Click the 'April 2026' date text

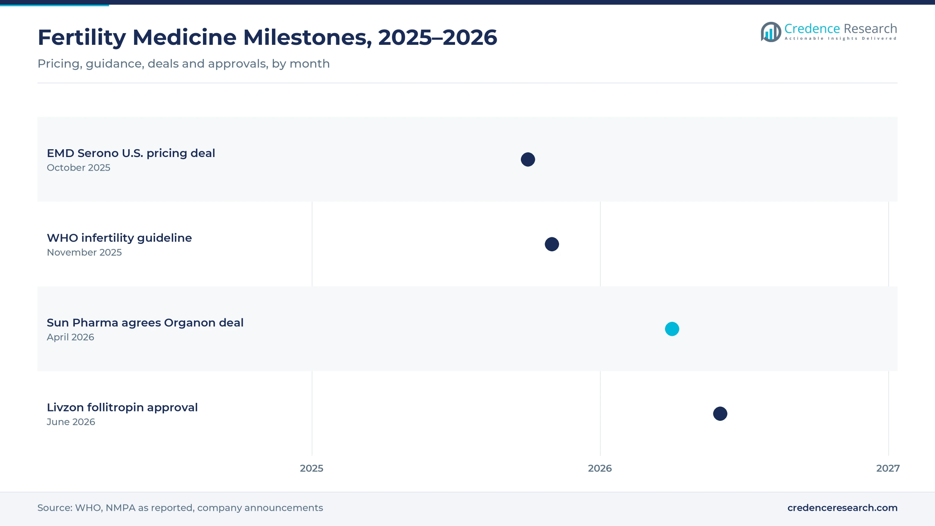pyautogui.click(x=71, y=337)
